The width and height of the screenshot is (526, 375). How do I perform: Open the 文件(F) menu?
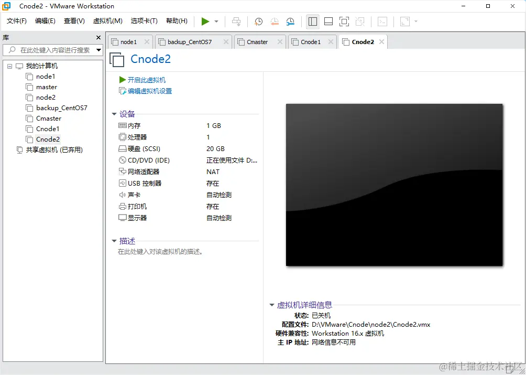(x=17, y=21)
